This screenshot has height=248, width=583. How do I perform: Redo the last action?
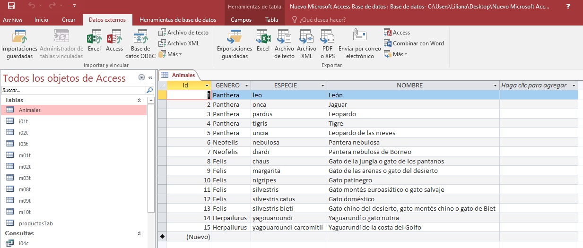coord(52,6)
